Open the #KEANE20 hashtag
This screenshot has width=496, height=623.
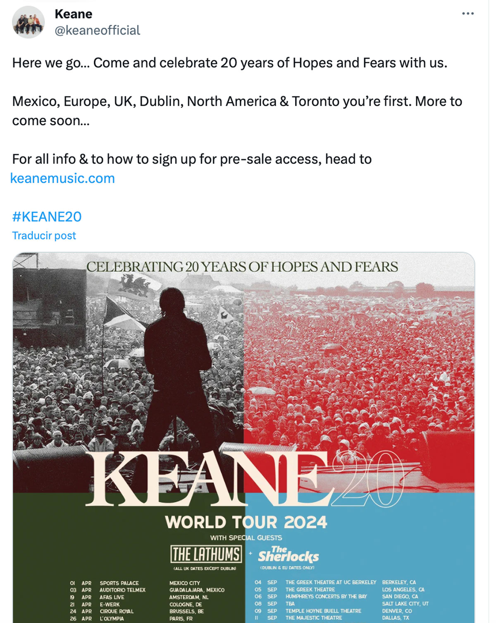(47, 216)
